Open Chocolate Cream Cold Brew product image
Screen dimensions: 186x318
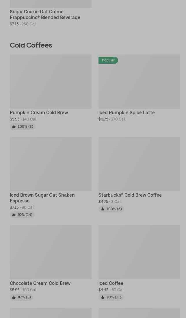pos(51,252)
